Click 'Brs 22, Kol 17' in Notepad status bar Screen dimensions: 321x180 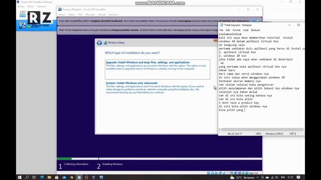coord(235,133)
